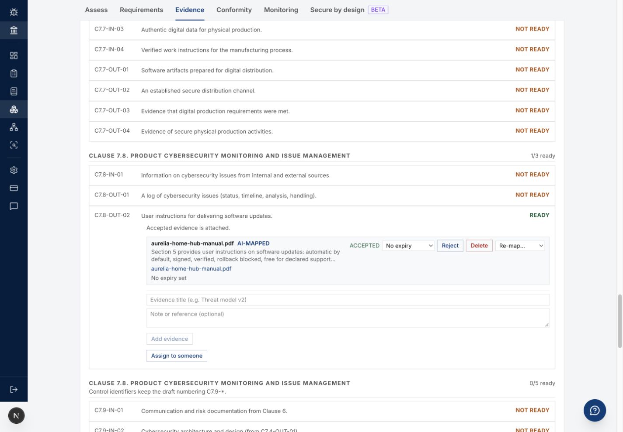The width and height of the screenshot is (623, 432).
Task: Switch to the Conformity tab
Action: (234, 10)
